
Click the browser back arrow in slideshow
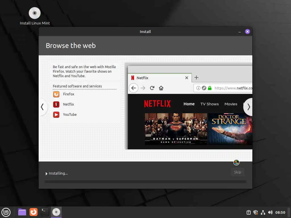[x=134, y=88]
